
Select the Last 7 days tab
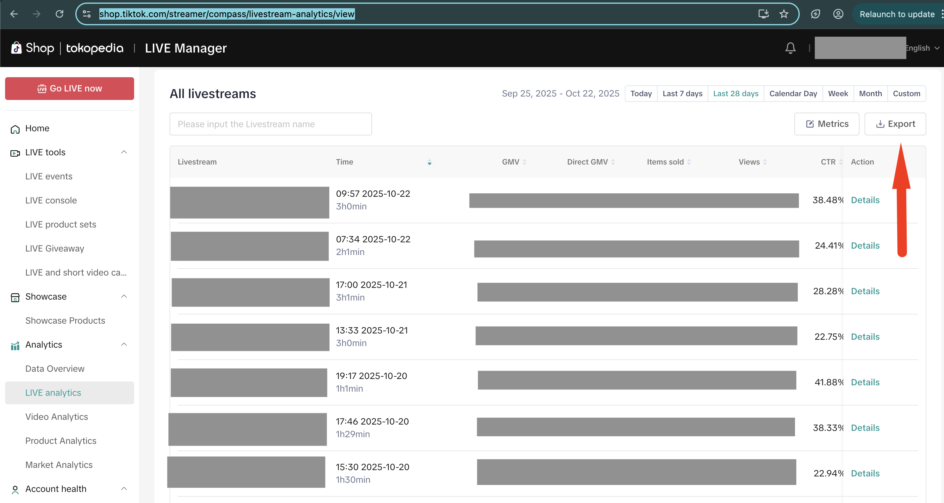coord(682,93)
